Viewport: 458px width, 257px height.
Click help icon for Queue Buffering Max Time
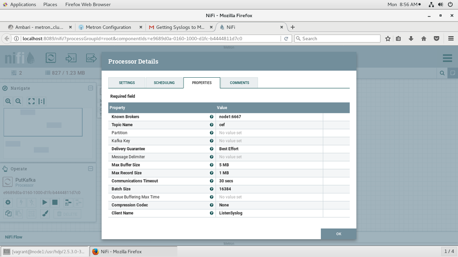(x=211, y=197)
